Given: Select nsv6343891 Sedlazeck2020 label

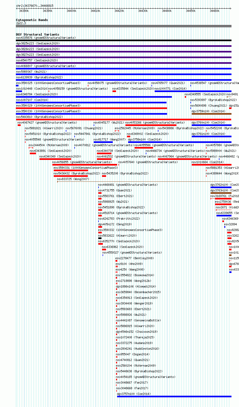Looking at the screenshot, I should (x=51, y=151).
